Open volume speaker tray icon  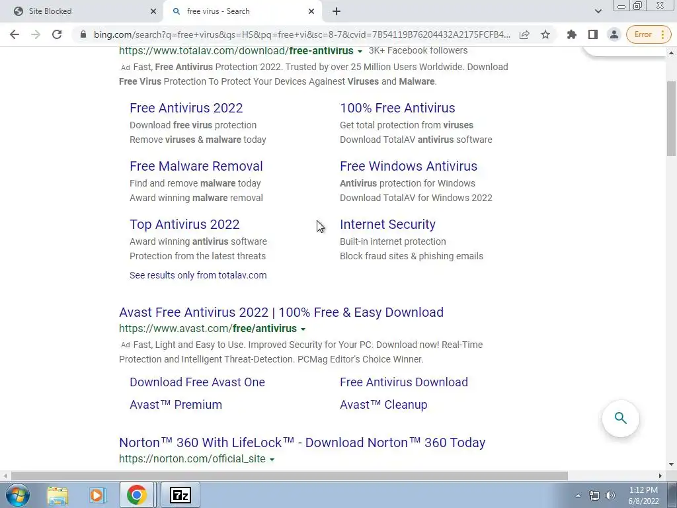tap(610, 495)
